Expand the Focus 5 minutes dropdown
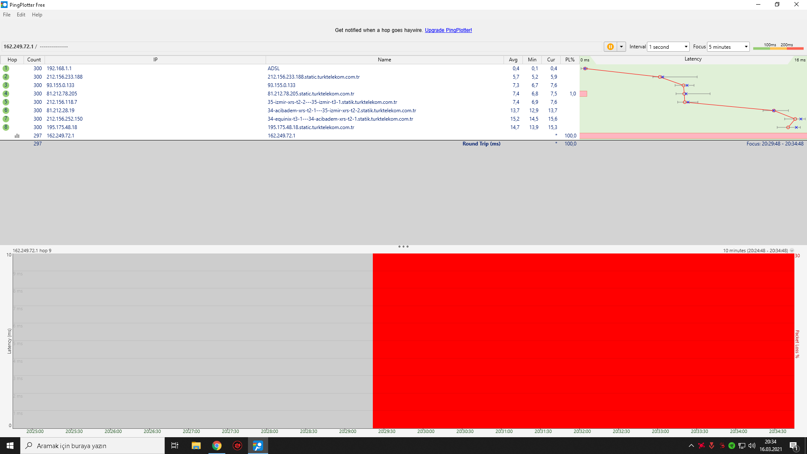 point(728,47)
